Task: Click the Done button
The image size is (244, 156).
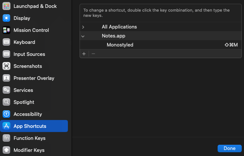Action: click(x=230, y=148)
